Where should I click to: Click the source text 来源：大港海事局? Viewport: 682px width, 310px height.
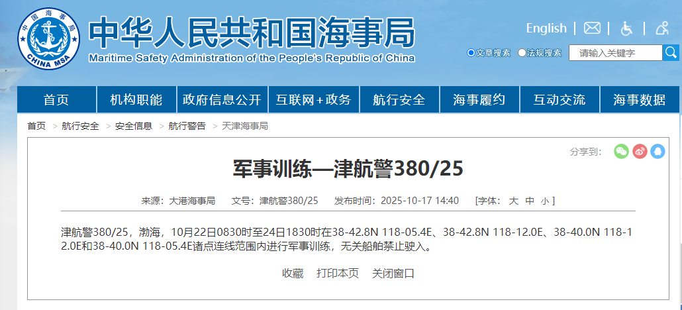pyautogui.click(x=178, y=201)
